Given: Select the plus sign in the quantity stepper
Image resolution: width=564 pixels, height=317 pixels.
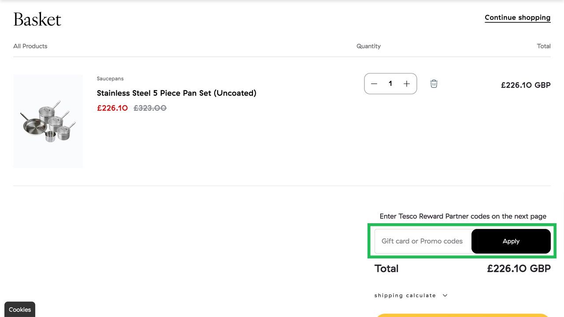Looking at the screenshot, I should (406, 83).
